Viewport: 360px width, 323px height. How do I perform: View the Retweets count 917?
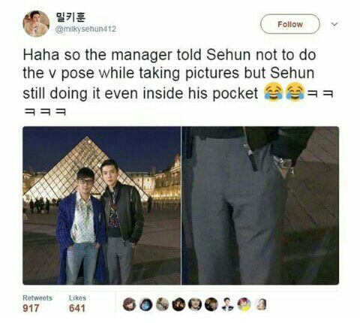pos(31,308)
